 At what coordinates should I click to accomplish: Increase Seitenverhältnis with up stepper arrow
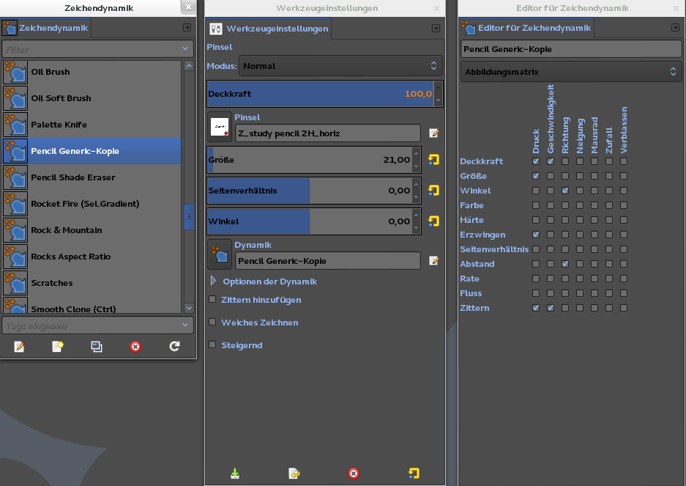[x=417, y=185]
